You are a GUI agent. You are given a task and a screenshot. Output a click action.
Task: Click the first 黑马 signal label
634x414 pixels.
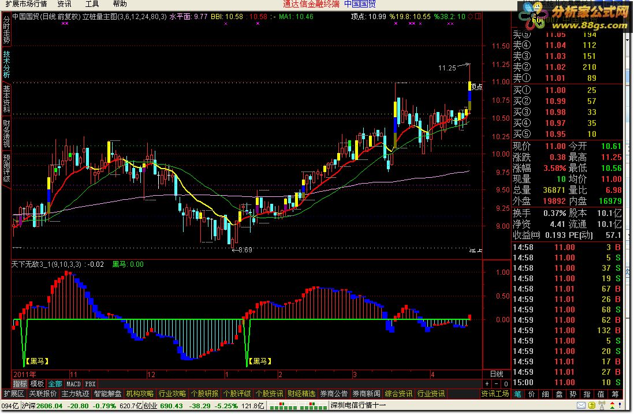(x=37, y=361)
